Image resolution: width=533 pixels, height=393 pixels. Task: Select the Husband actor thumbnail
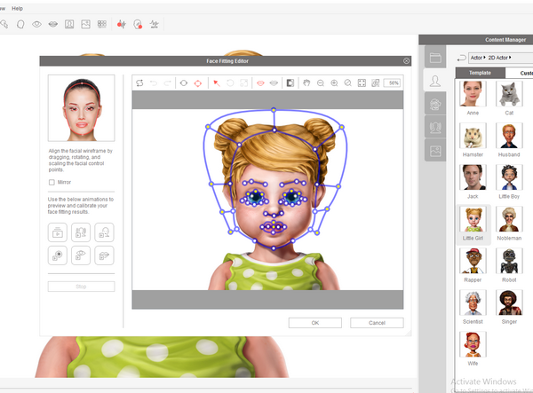509,136
